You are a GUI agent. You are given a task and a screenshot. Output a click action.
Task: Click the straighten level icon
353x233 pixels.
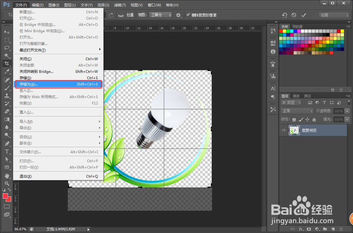point(121,15)
